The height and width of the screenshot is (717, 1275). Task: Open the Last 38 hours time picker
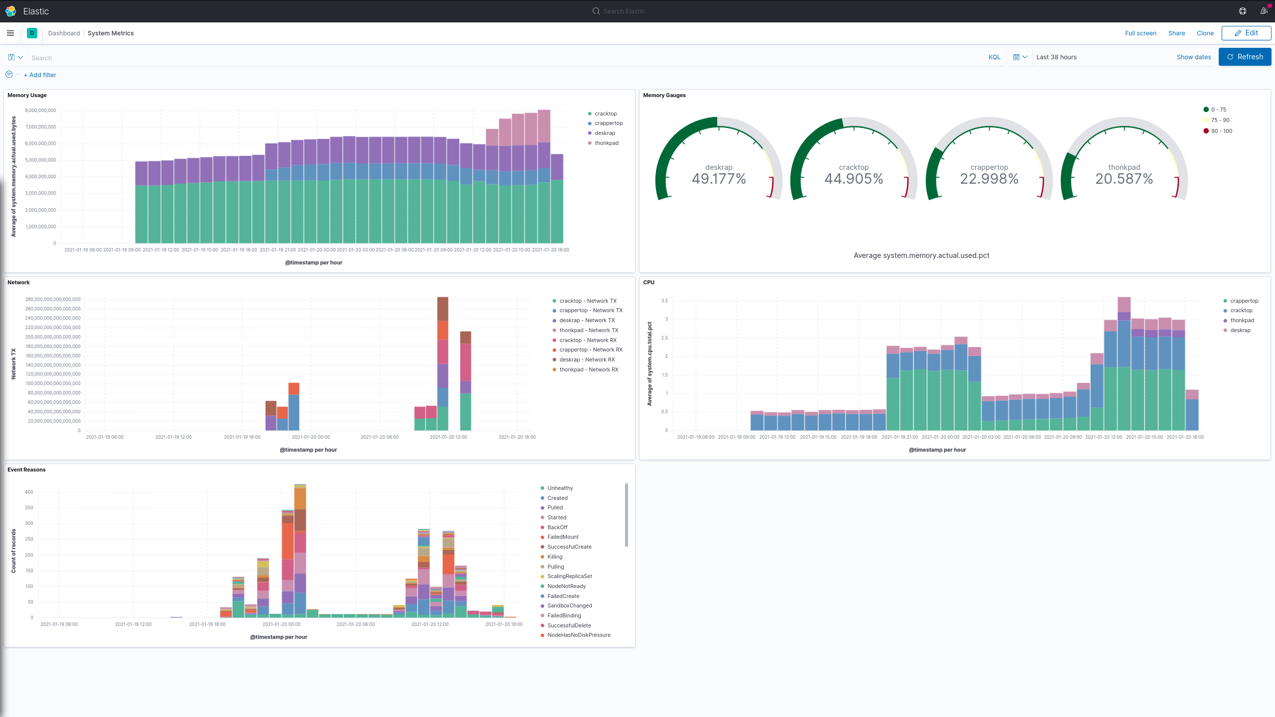click(x=1056, y=57)
